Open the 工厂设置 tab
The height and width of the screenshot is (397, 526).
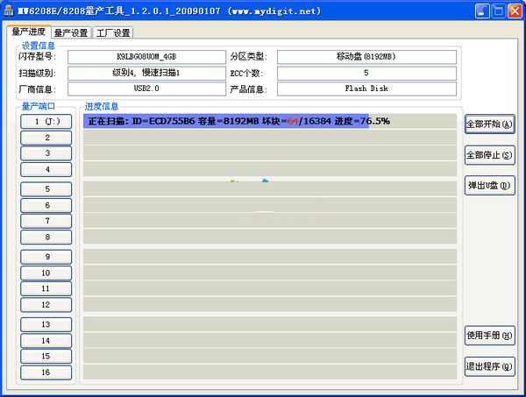(113, 32)
